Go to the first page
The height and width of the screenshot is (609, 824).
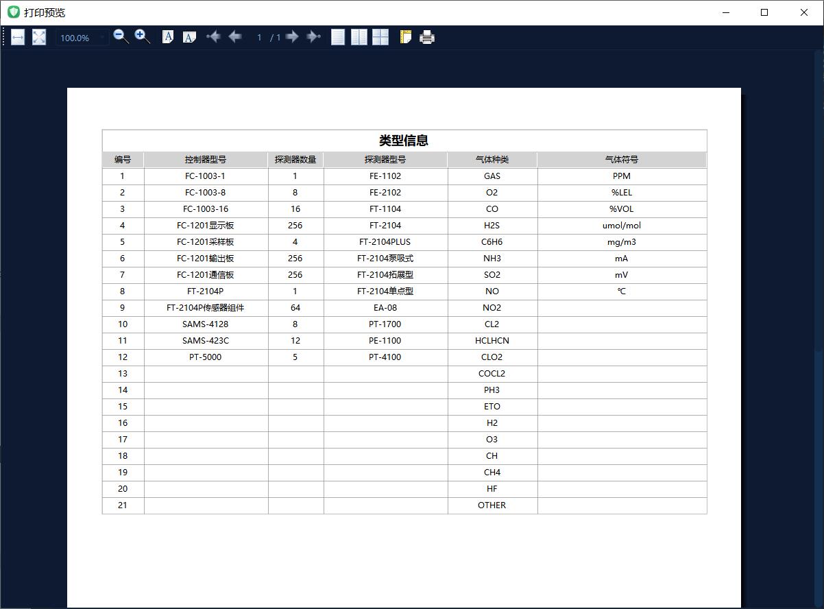coord(214,37)
